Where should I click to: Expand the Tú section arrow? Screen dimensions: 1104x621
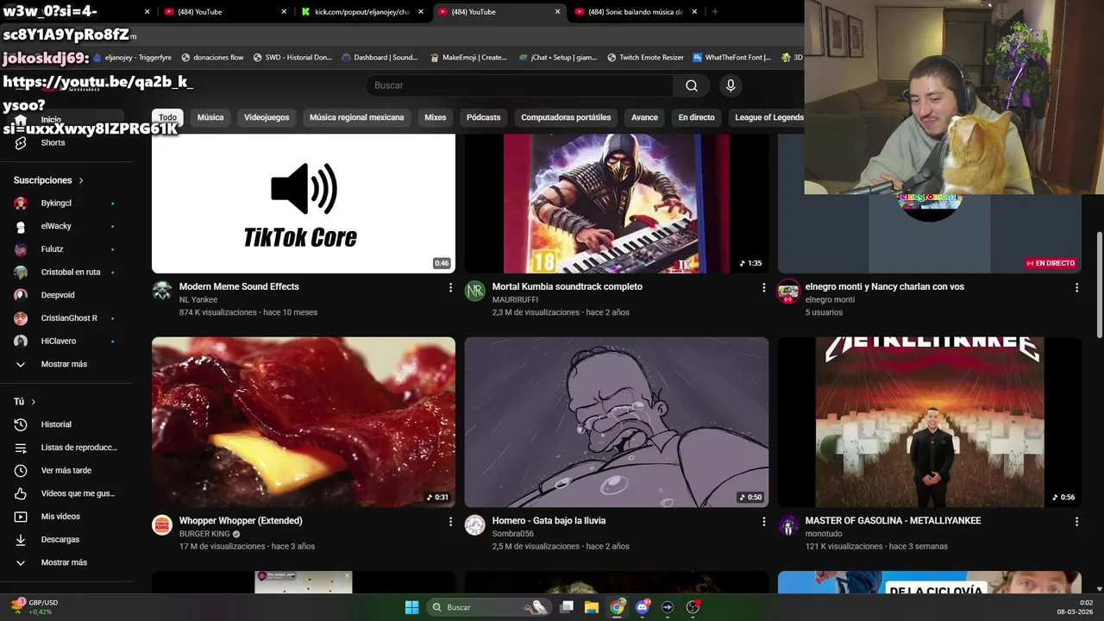pyautogui.click(x=34, y=402)
